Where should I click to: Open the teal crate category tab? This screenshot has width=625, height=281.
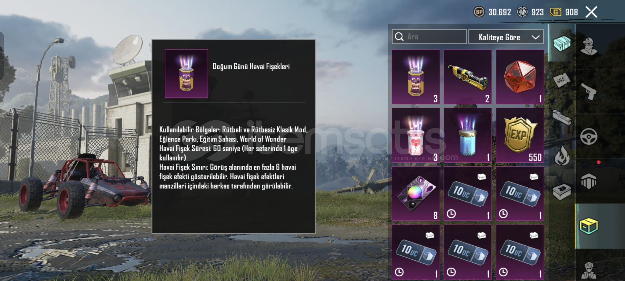pos(562,43)
